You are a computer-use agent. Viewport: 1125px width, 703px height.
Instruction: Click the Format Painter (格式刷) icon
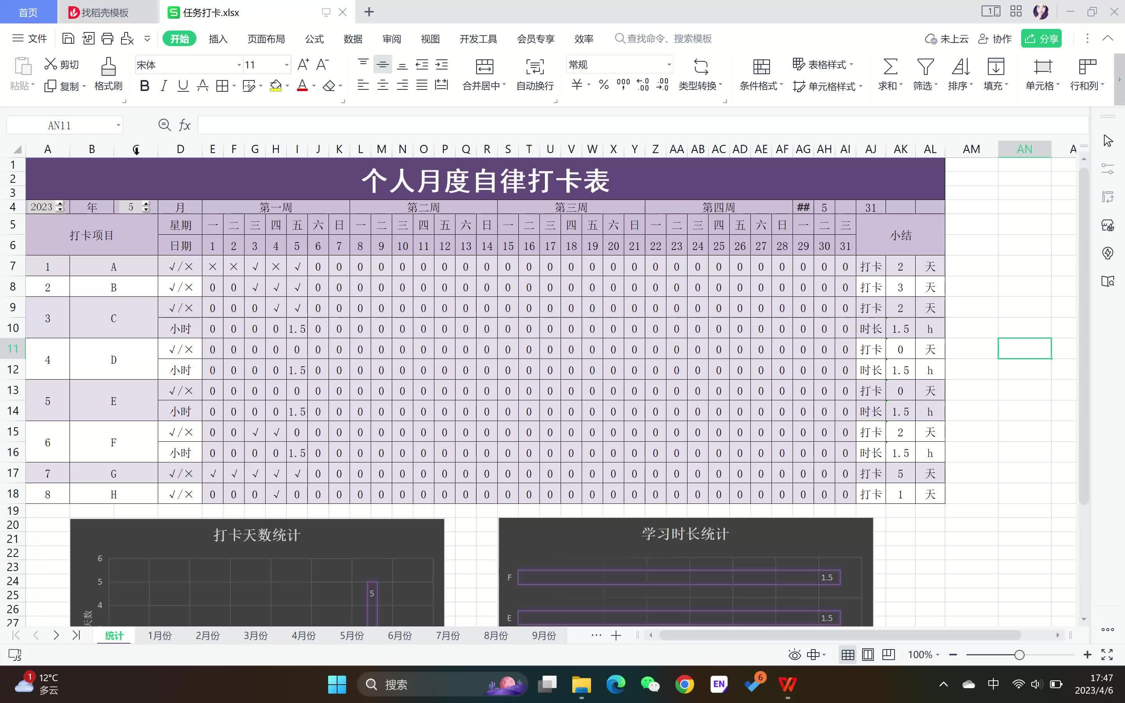point(108,66)
